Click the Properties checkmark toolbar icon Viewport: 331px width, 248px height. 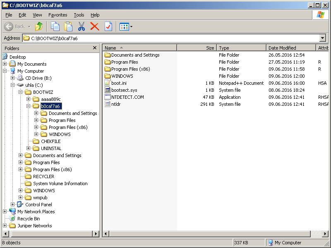click(x=108, y=26)
